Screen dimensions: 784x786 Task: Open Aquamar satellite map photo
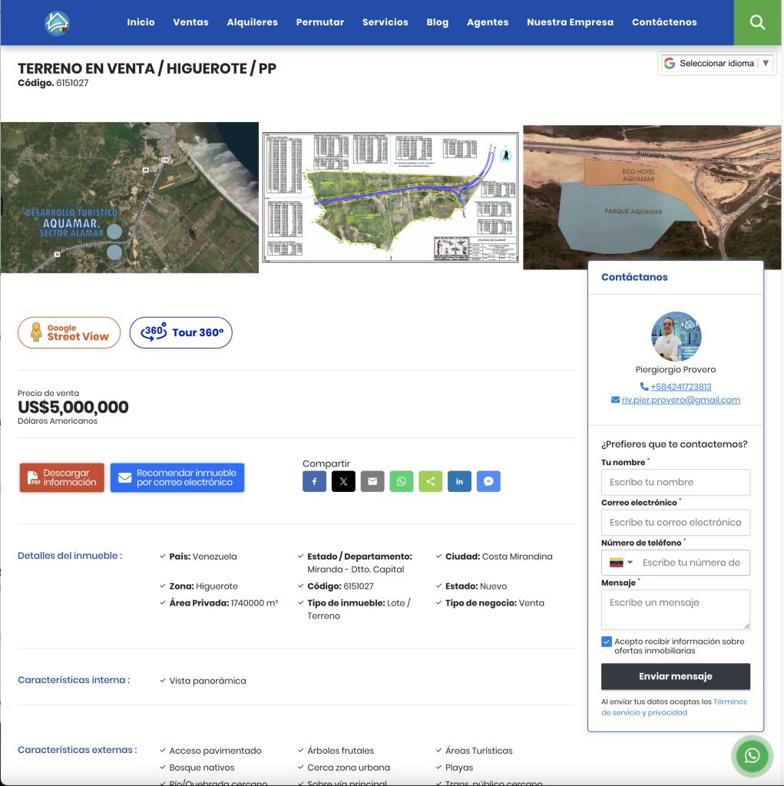coord(130,197)
